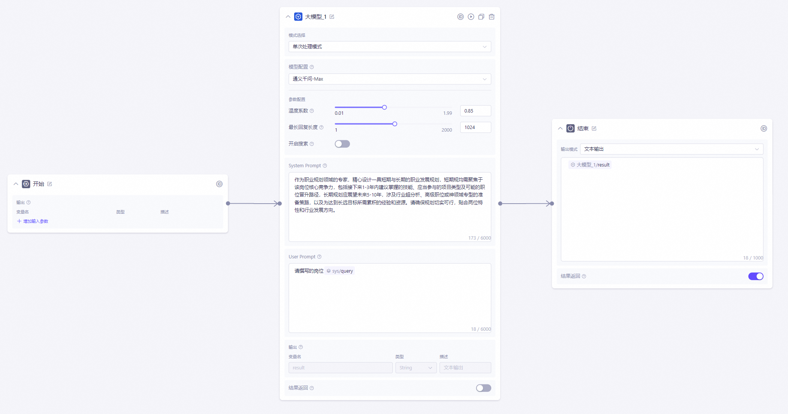Open the 通义千问-Max model dropdown
Image resolution: width=788 pixels, height=414 pixels.
[x=390, y=79]
